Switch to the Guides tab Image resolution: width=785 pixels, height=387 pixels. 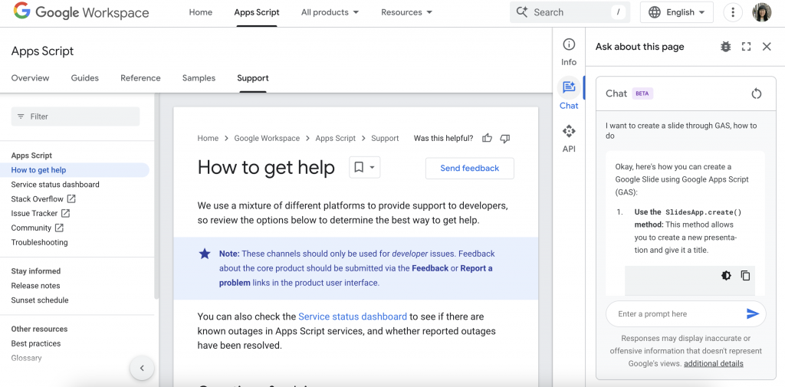[x=84, y=78]
